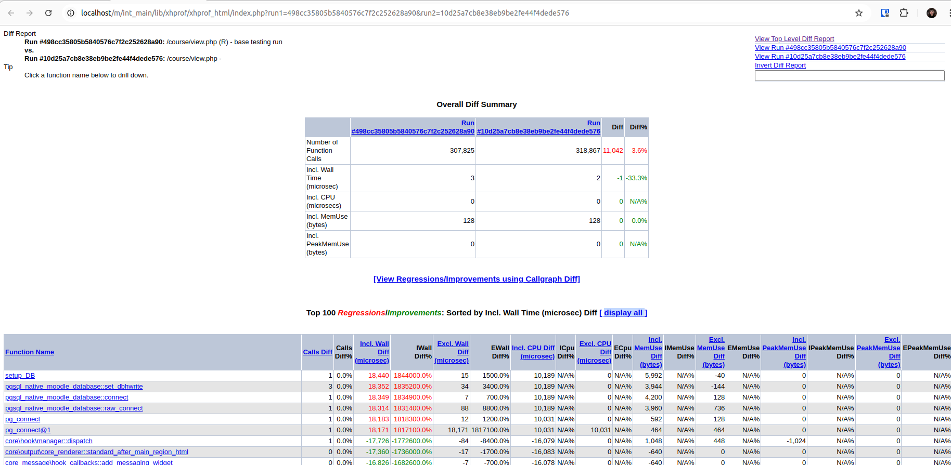
Task: Open the user profile avatar
Action: 932,13
